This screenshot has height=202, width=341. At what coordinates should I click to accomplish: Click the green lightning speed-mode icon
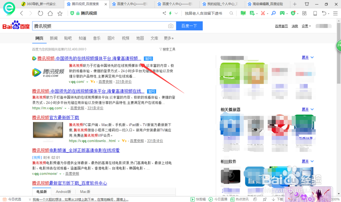(x=170, y=13)
